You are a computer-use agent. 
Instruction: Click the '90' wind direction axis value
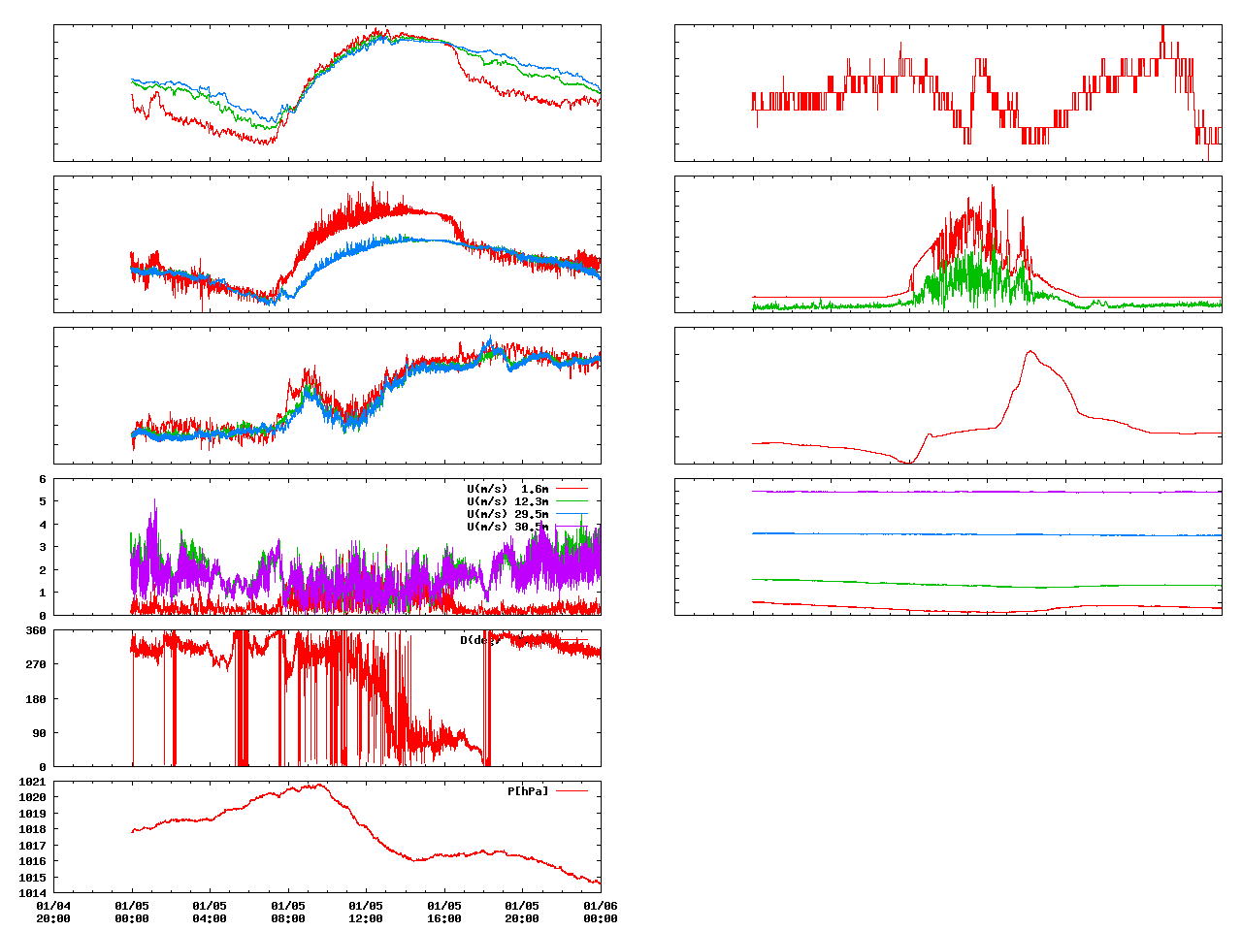(x=39, y=733)
